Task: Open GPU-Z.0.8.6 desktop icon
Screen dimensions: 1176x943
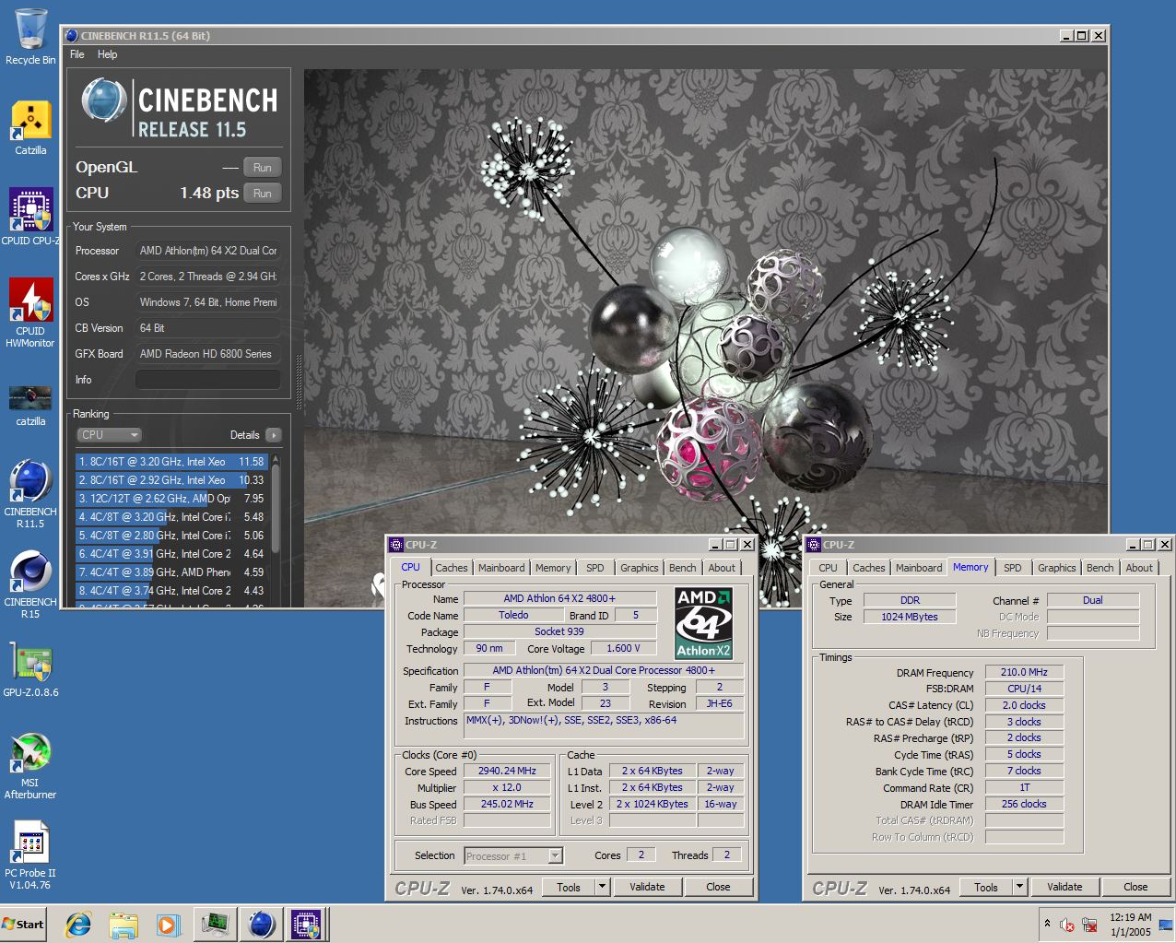Action: pyautogui.click(x=30, y=670)
